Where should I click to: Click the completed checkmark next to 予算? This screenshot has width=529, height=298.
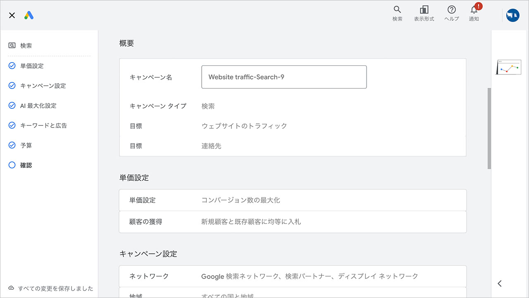12,145
